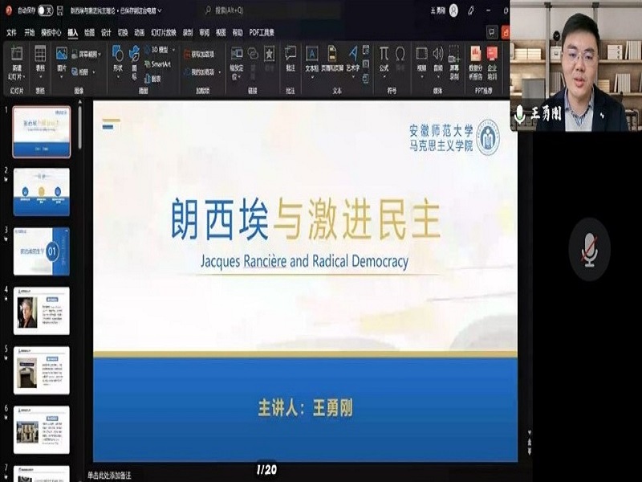Insert a 文本框 text box
This screenshot has width=642, height=482.
tap(311, 55)
